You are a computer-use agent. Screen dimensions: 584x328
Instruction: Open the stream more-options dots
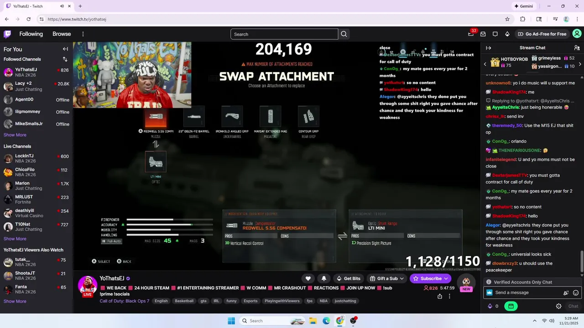449,296
